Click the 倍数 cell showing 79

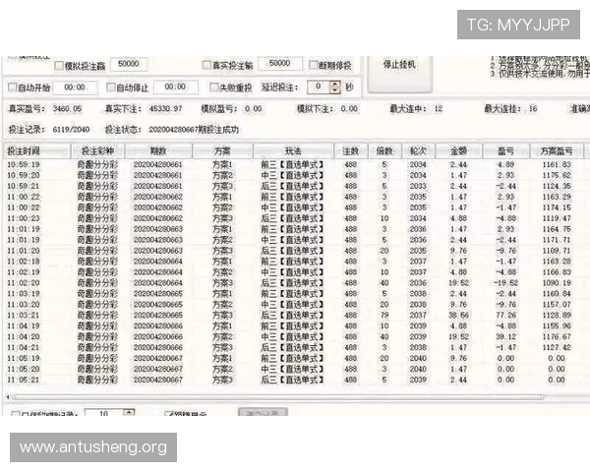tap(384, 316)
